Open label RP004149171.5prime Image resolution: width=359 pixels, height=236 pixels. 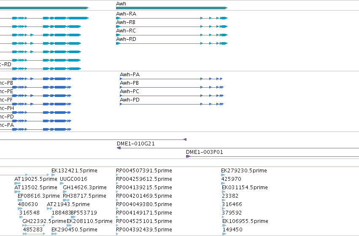144,213
